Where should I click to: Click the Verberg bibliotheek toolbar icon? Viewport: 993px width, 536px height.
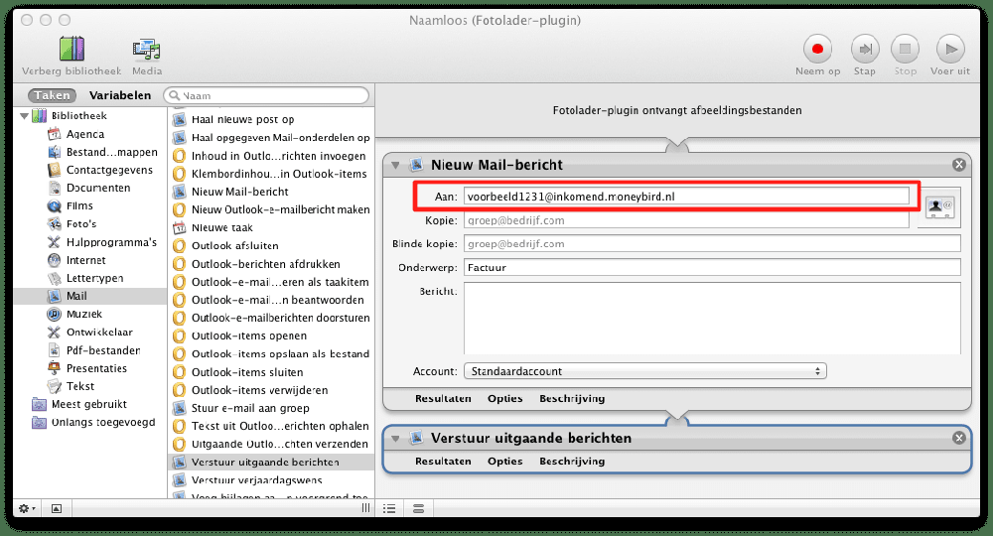click(71, 49)
